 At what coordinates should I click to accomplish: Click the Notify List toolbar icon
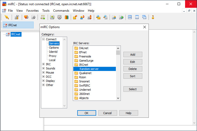114,17
